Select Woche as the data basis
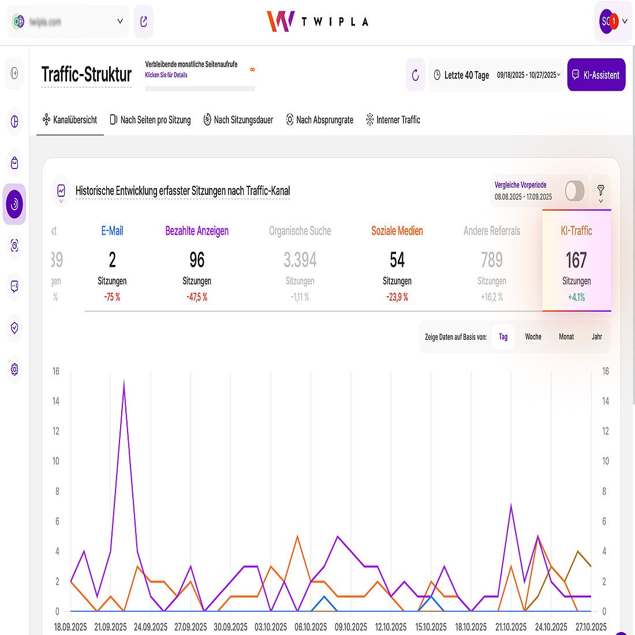Viewport: 635px width, 635px height. coord(533,337)
